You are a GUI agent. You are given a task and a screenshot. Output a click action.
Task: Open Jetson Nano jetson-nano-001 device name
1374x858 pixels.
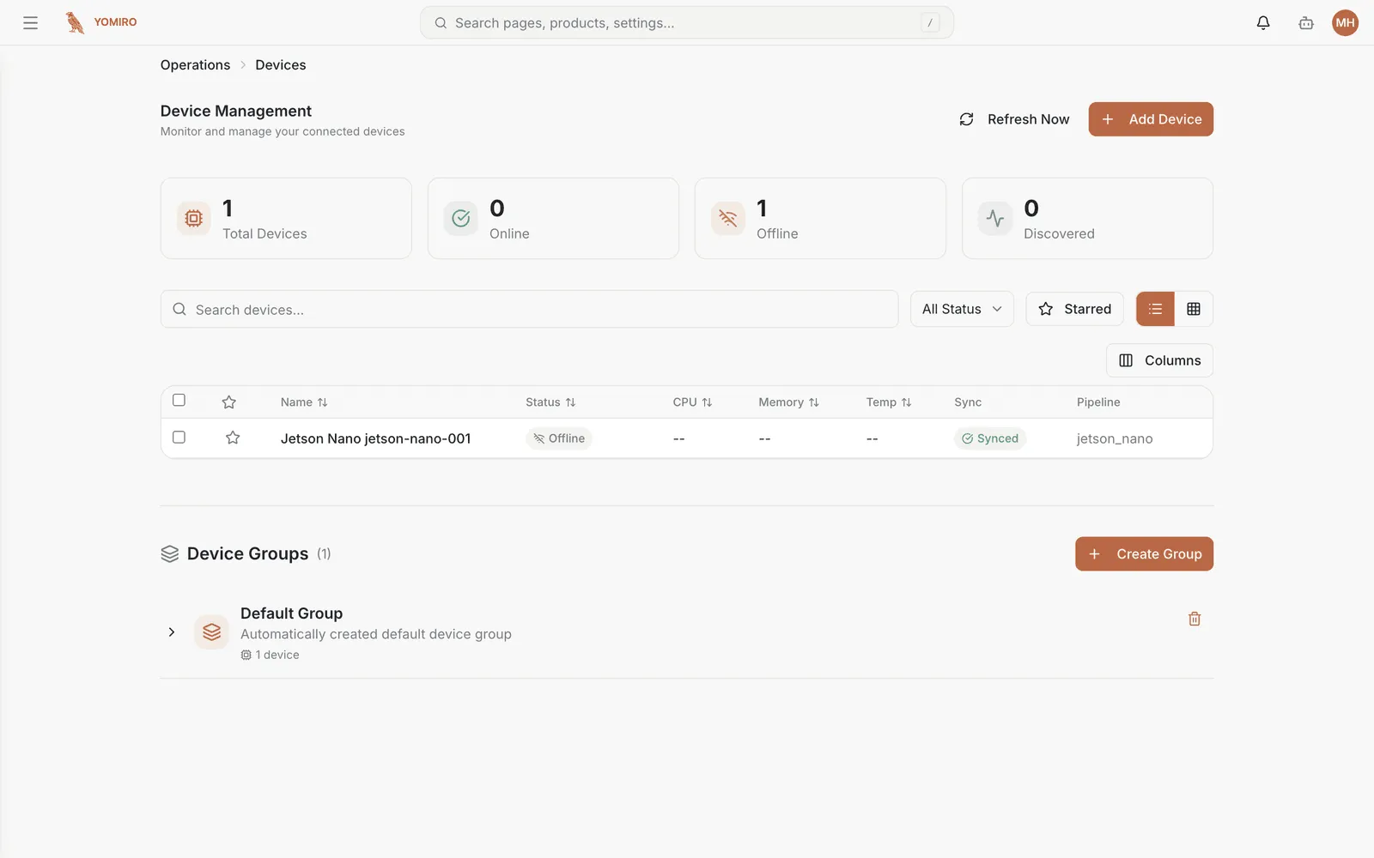pos(375,438)
